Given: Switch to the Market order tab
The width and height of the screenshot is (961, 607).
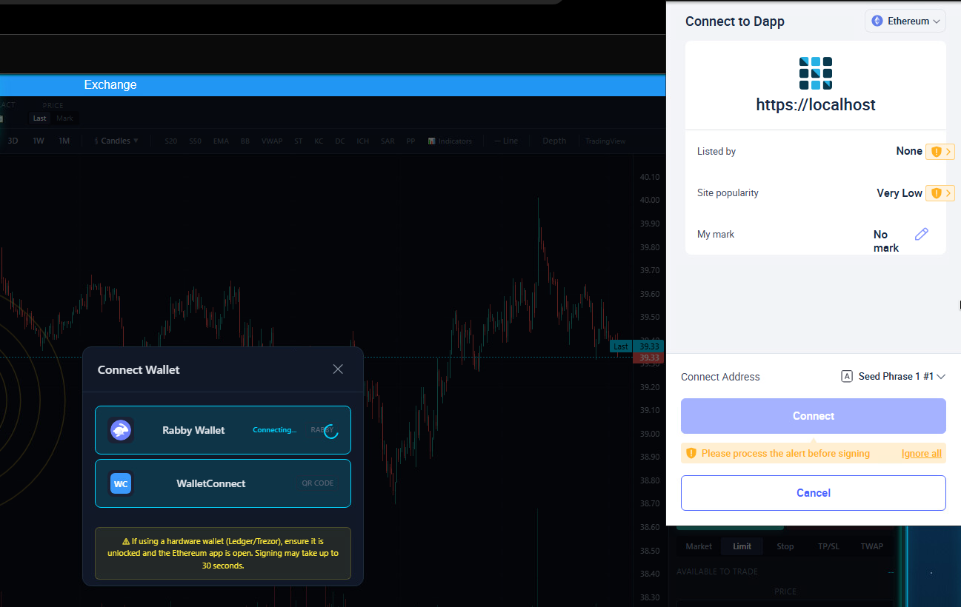Looking at the screenshot, I should (699, 546).
